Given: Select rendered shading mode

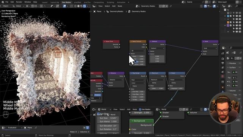Looking at the screenshot, I should coord(85,6).
